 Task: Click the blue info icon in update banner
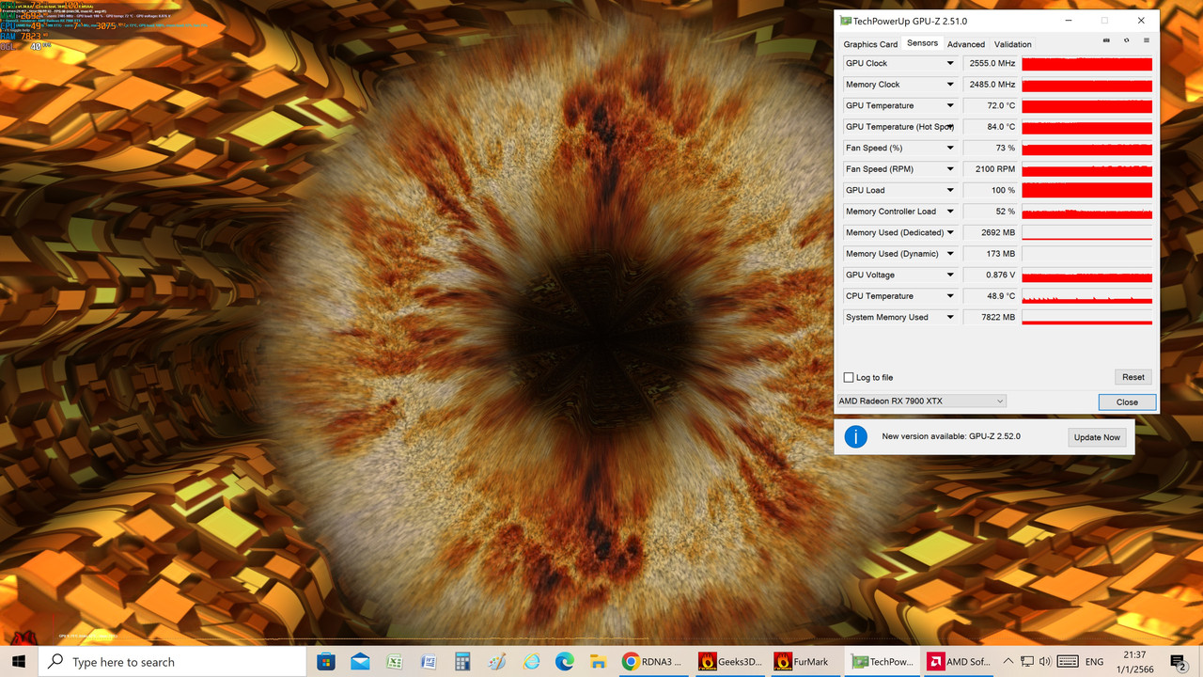click(x=855, y=436)
